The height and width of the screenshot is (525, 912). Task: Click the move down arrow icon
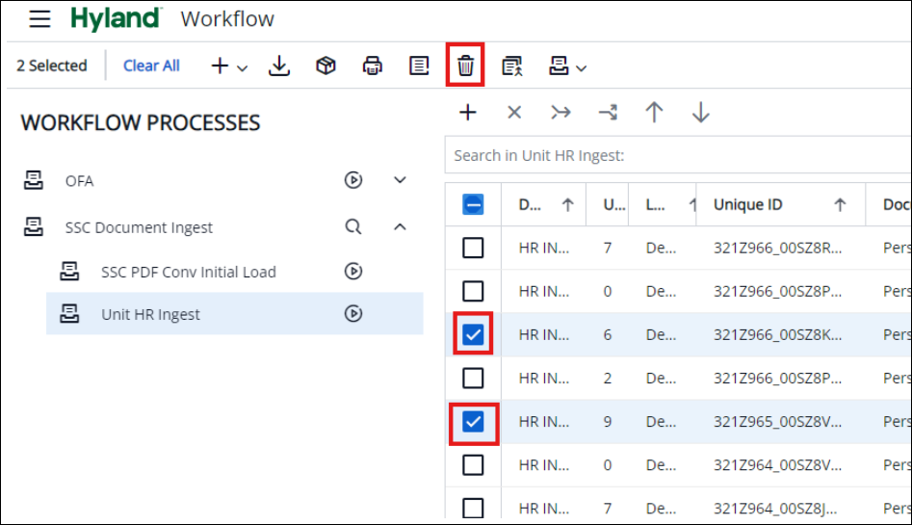[x=701, y=112]
